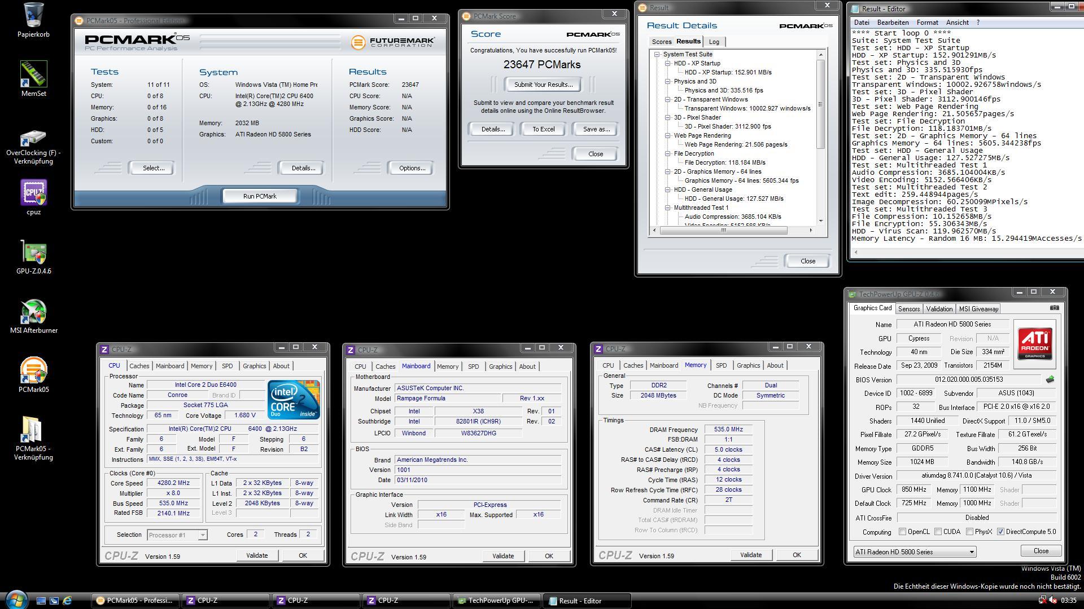Switch to Log tab in Result Details
This screenshot has height=609, width=1084.
coord(714,42)
